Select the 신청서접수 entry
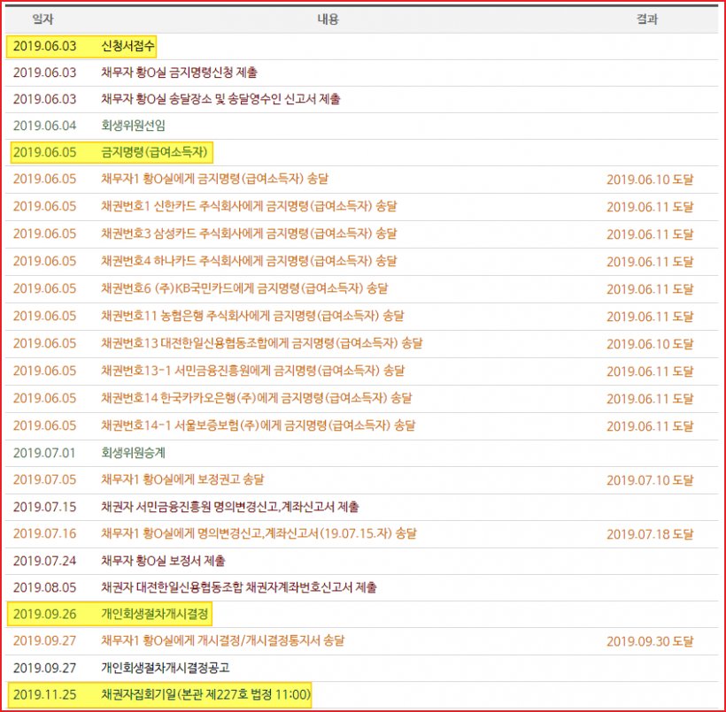This screenshot has height=712, width=726. point(127,46)
